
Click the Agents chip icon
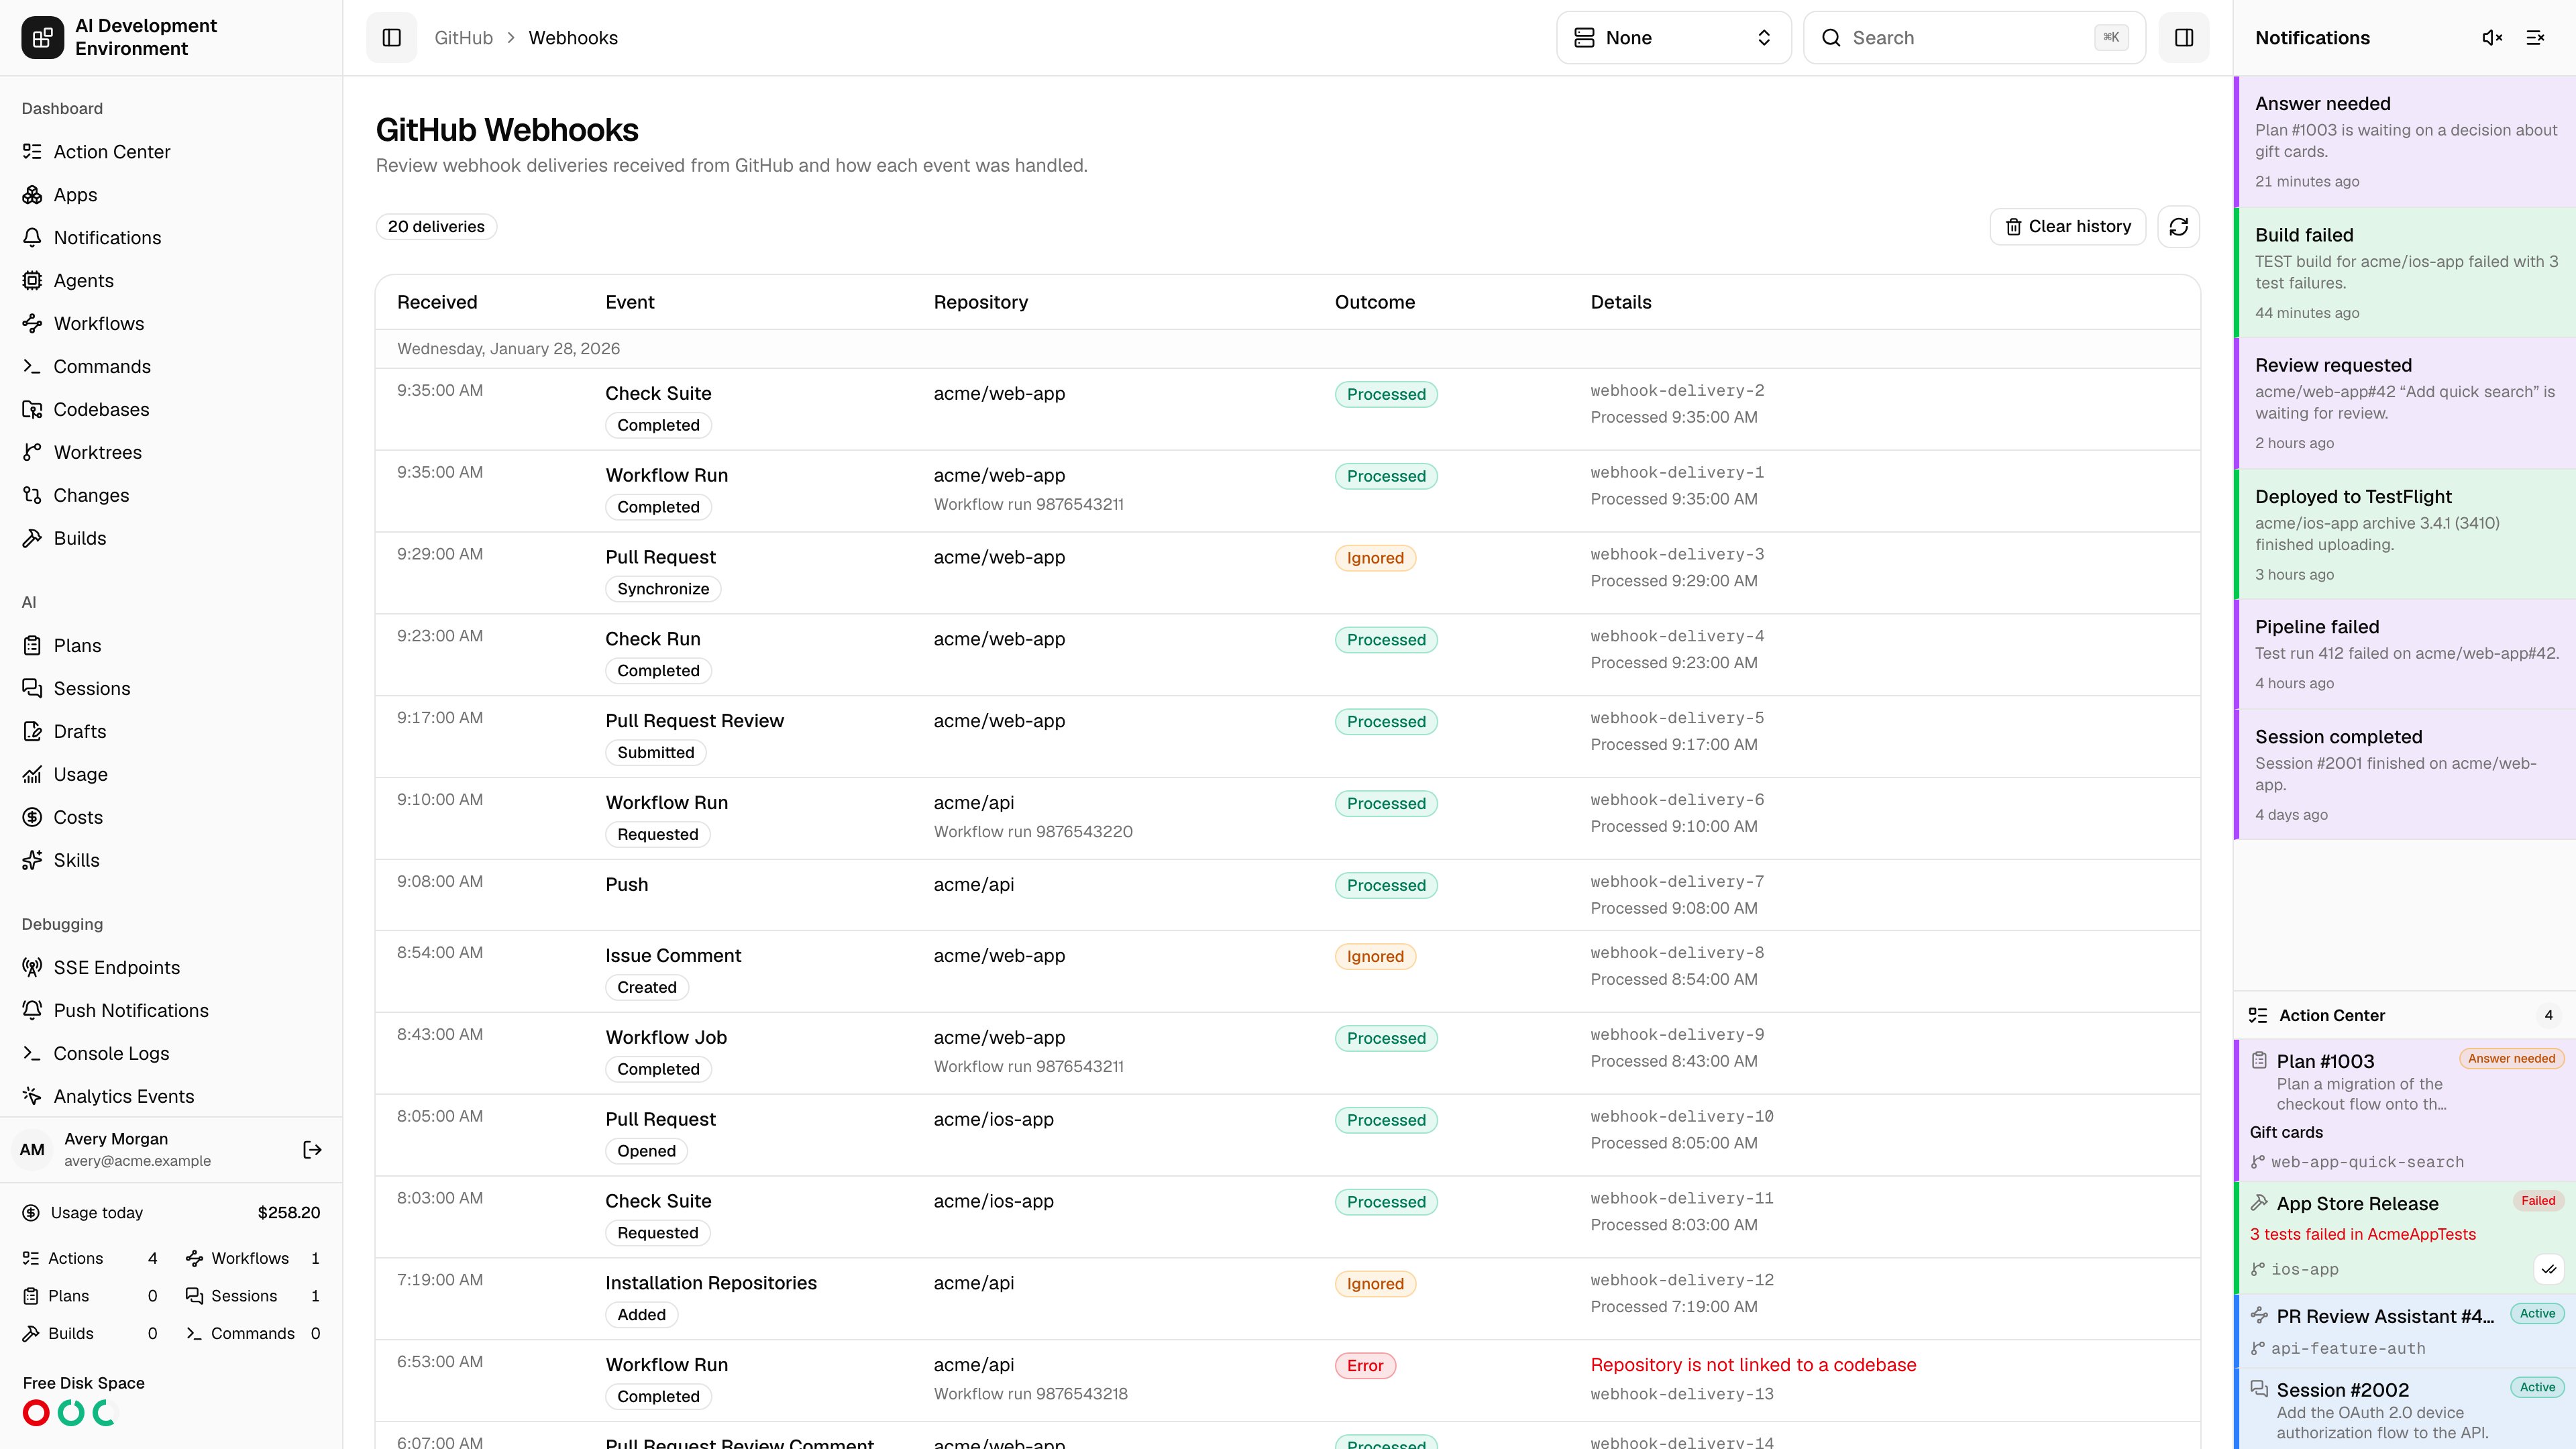[x=32, y=281]
